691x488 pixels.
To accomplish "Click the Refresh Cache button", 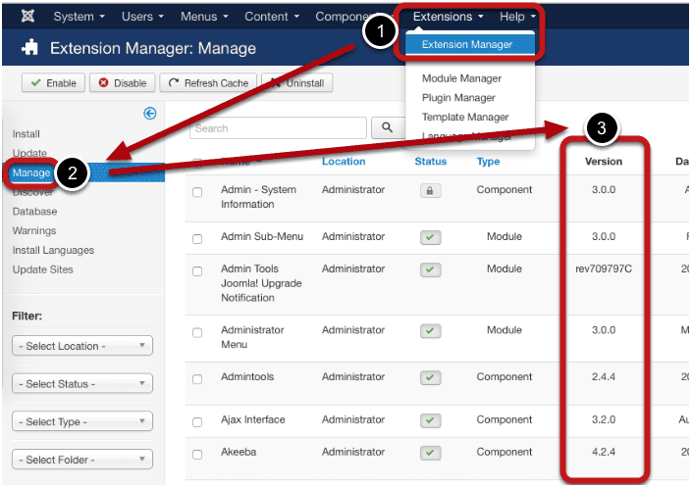I will click(x=208, y=82).
